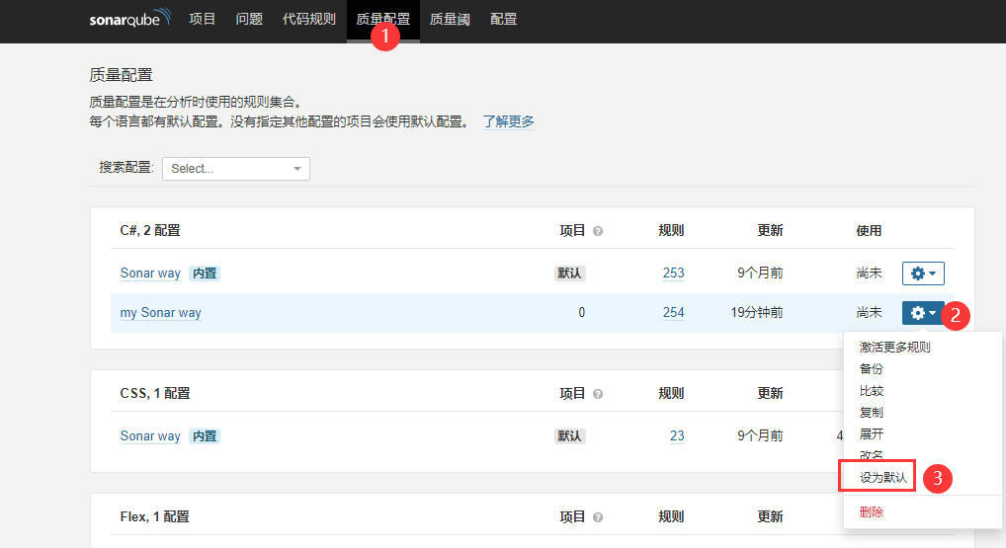
Task: Open the 问题 navigation tab
Action: (x=249, y=19)
